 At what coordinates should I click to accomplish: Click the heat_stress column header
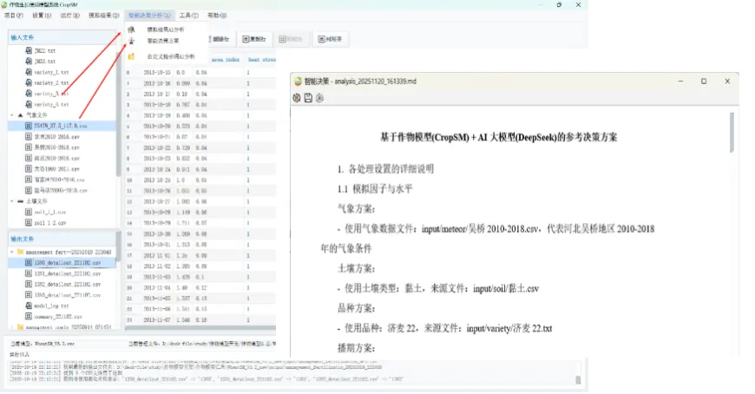coord(262,60)
